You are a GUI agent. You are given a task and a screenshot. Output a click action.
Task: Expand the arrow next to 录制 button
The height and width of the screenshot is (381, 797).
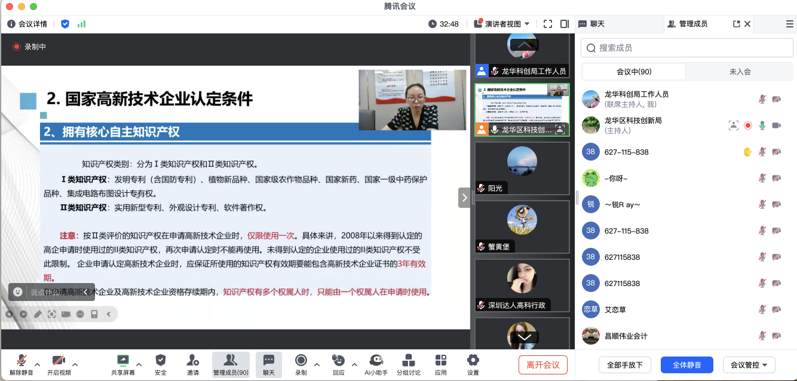click(x=317, y=364)
